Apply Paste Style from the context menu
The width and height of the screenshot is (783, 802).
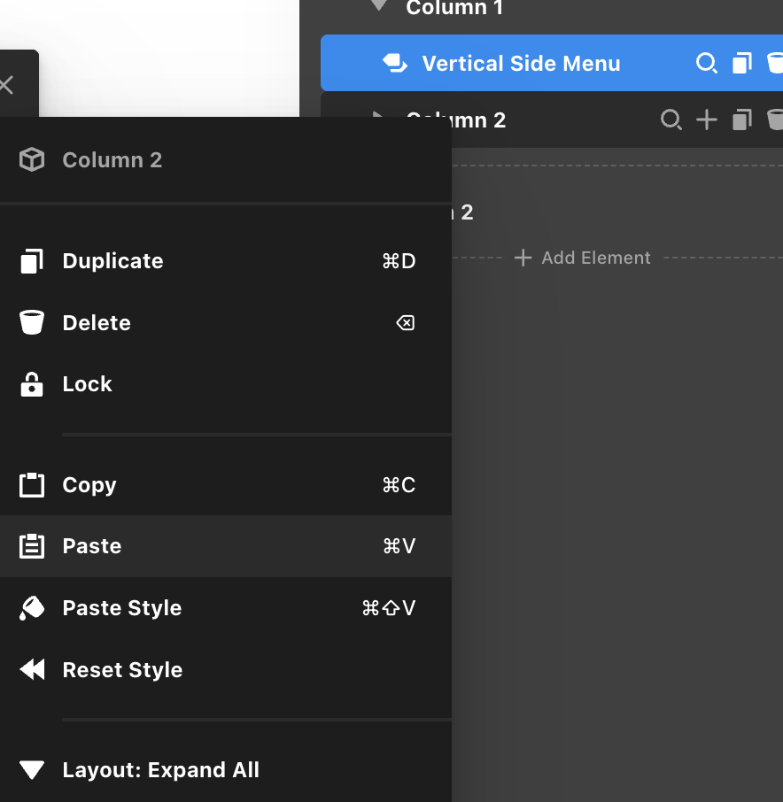coord(121,608)
